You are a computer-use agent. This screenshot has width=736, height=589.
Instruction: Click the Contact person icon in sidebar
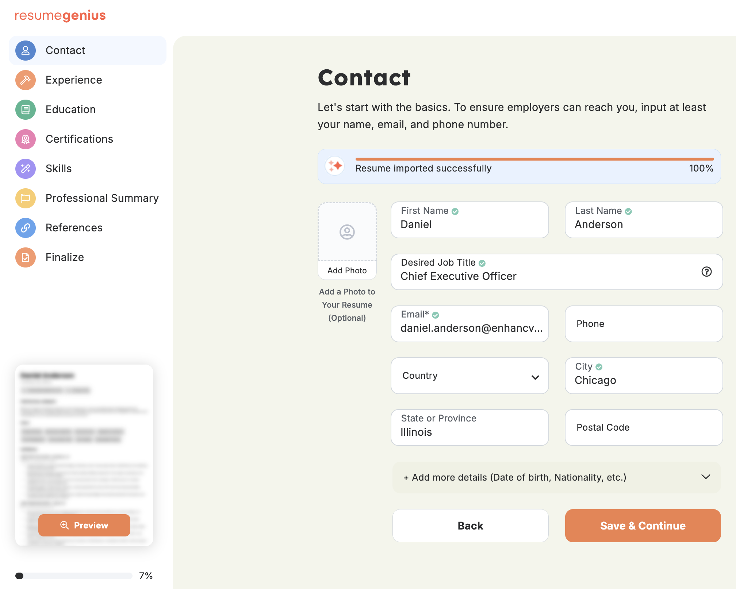[x=26, y=50]
